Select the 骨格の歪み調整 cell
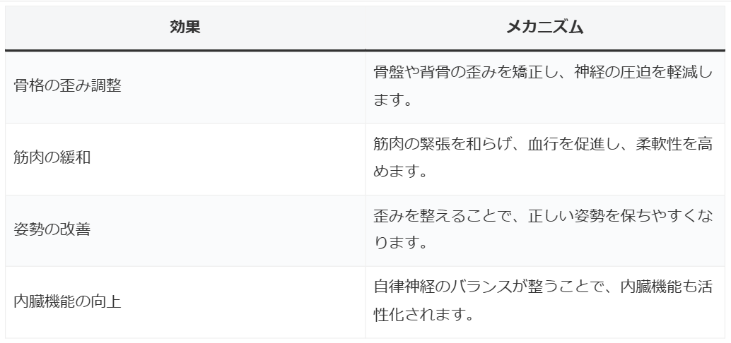This screenshot has height=343, width=731. click(185, 87)
